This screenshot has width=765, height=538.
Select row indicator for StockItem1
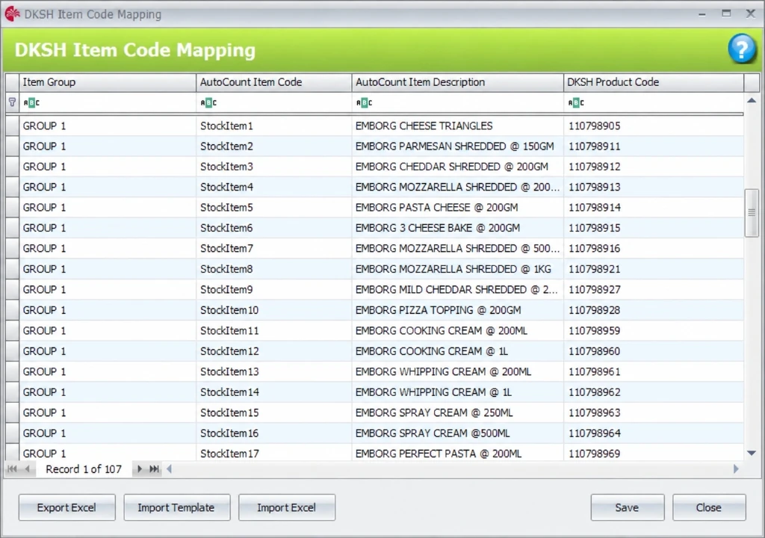[12, 126]
